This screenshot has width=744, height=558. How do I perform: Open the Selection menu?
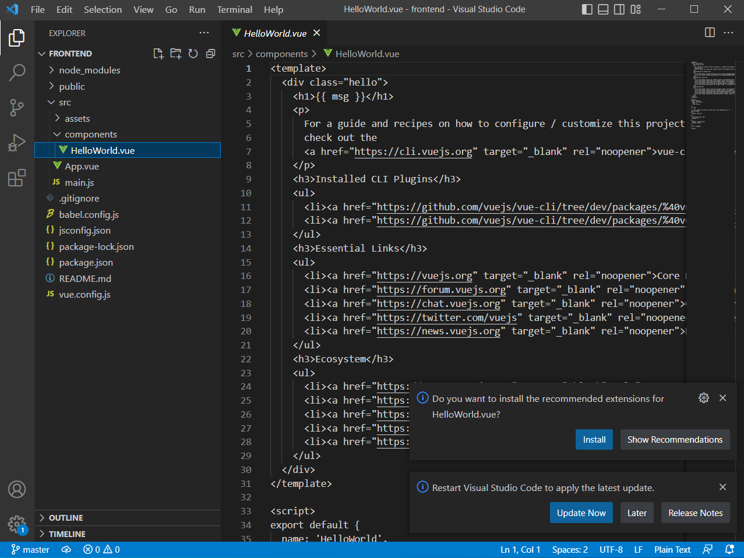103,9
